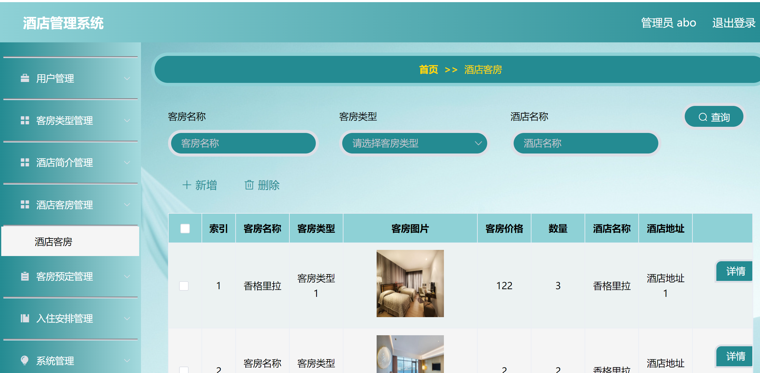Viewport: 760px width, 373px height.
Task: Check the checkbox in the second table row
Action: pos(184,370)
